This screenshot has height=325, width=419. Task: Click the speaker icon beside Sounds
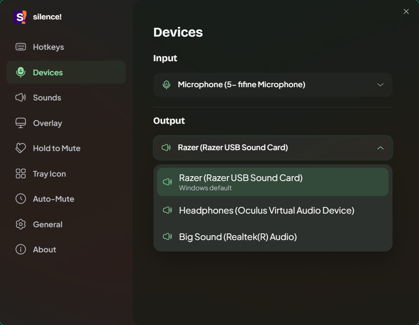tap(21, 97)
